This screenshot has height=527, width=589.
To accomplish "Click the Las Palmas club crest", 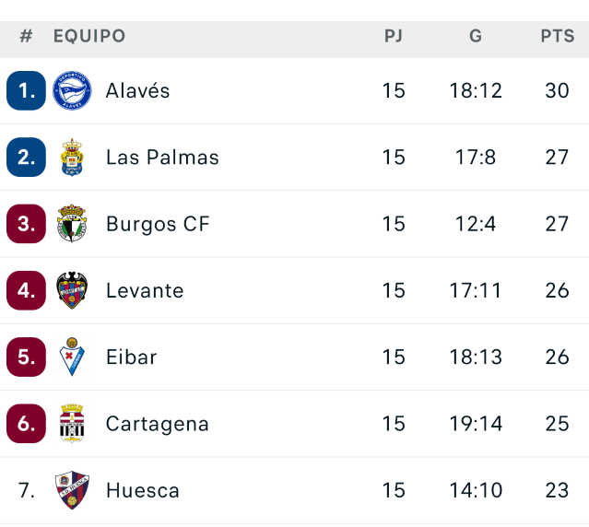I will pos(72,158).
